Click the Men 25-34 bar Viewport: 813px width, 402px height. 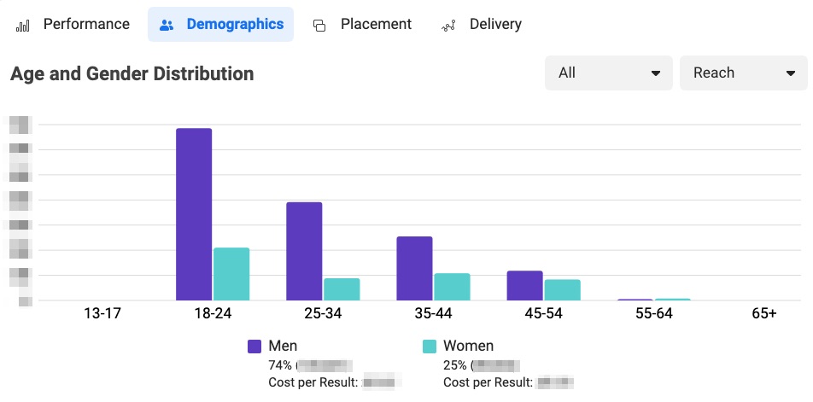[x=304, y=251]
